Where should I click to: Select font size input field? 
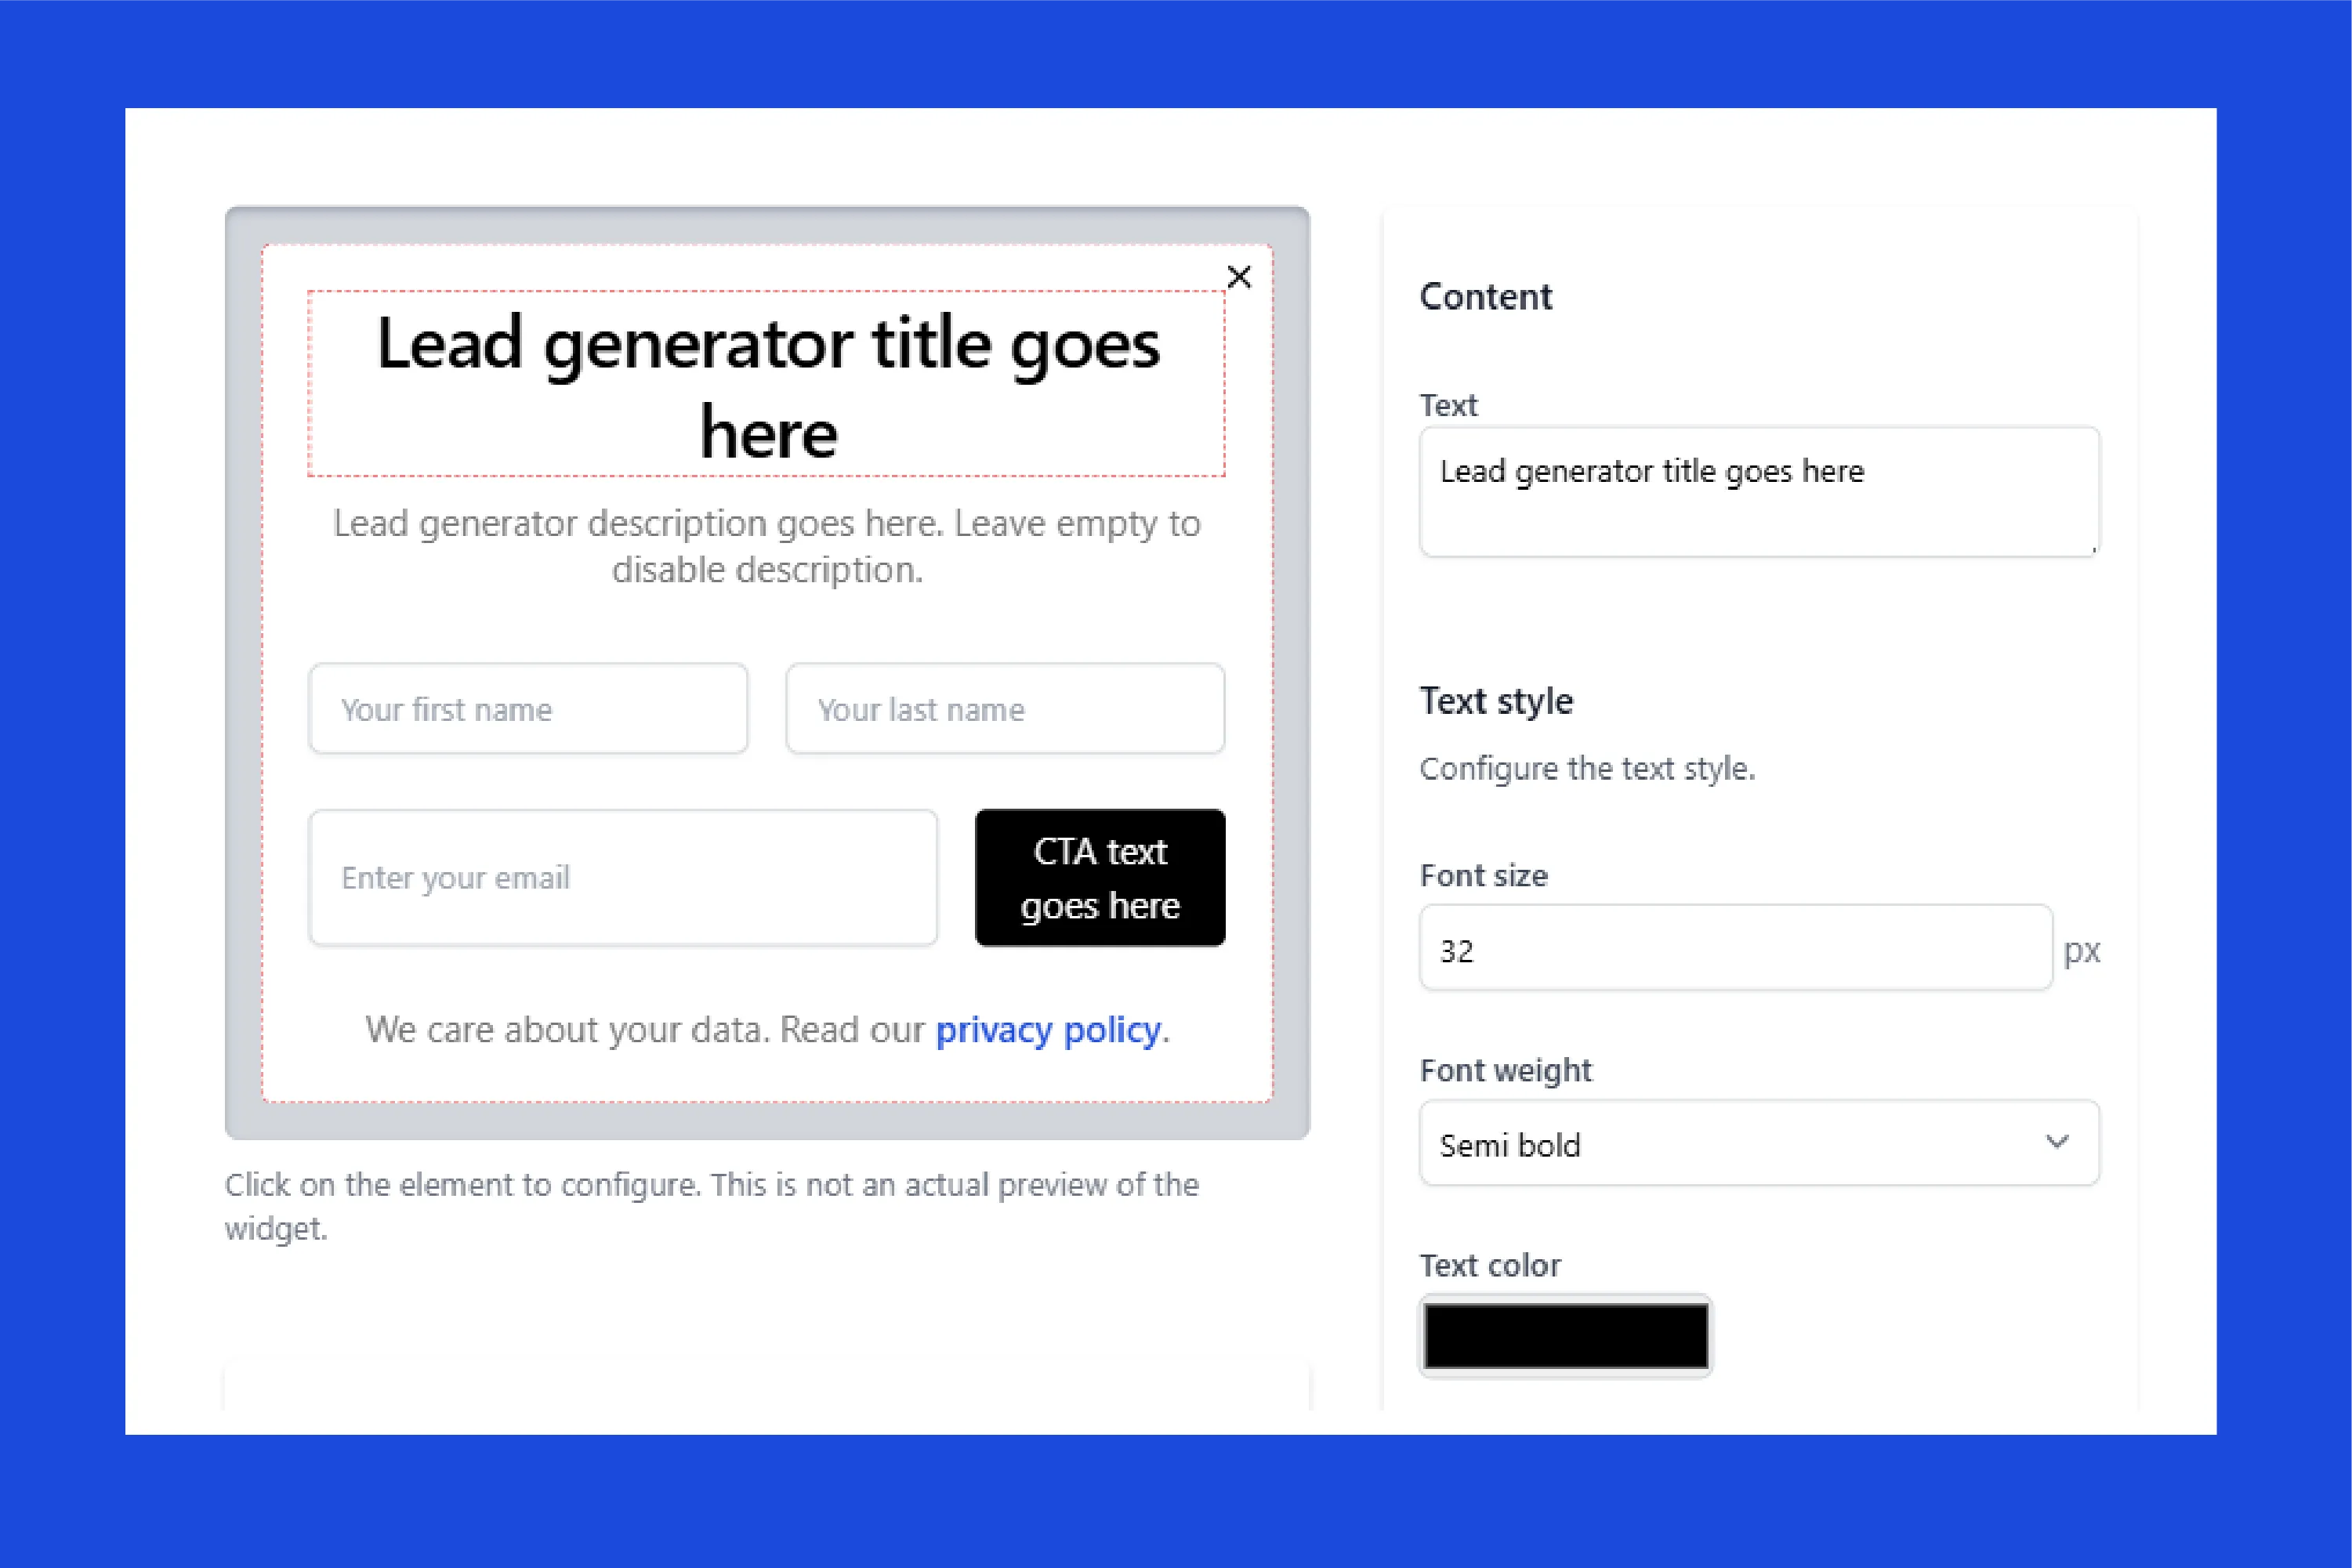[x=1734, y=951]
